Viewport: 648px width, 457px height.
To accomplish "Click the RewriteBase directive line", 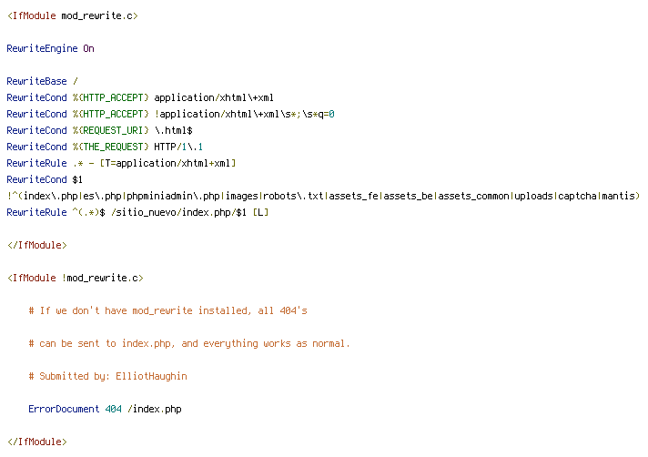I will point(42,81).
